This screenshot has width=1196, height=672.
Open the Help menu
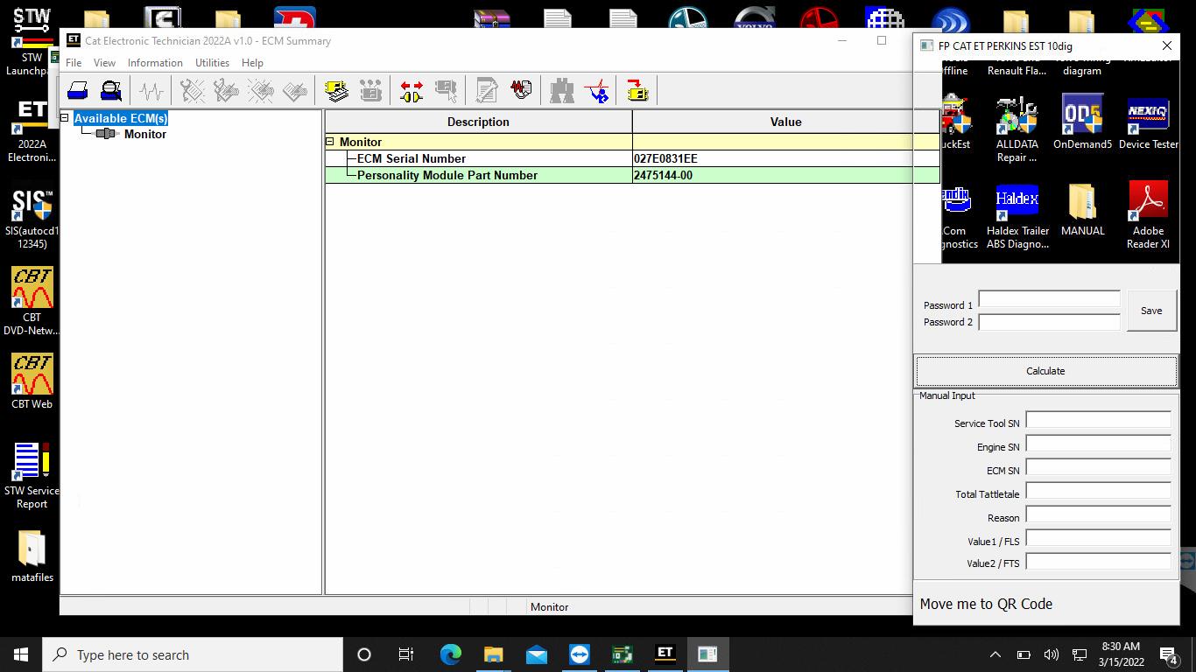click(252, 63)
